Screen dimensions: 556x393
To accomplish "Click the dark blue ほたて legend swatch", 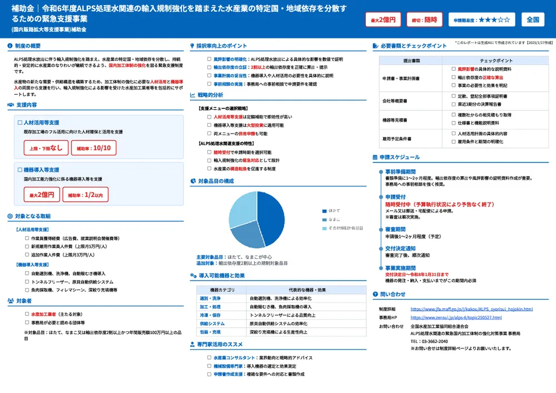I will pyautogui.click(x=325, y=211).
